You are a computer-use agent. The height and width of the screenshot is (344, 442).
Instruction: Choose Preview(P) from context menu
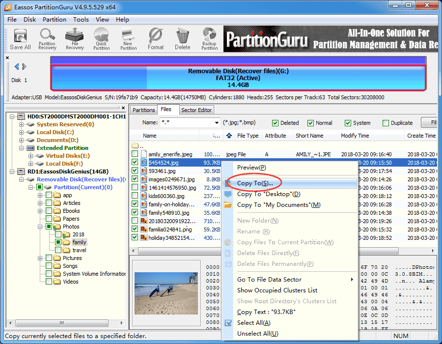(x=290, y=168)
